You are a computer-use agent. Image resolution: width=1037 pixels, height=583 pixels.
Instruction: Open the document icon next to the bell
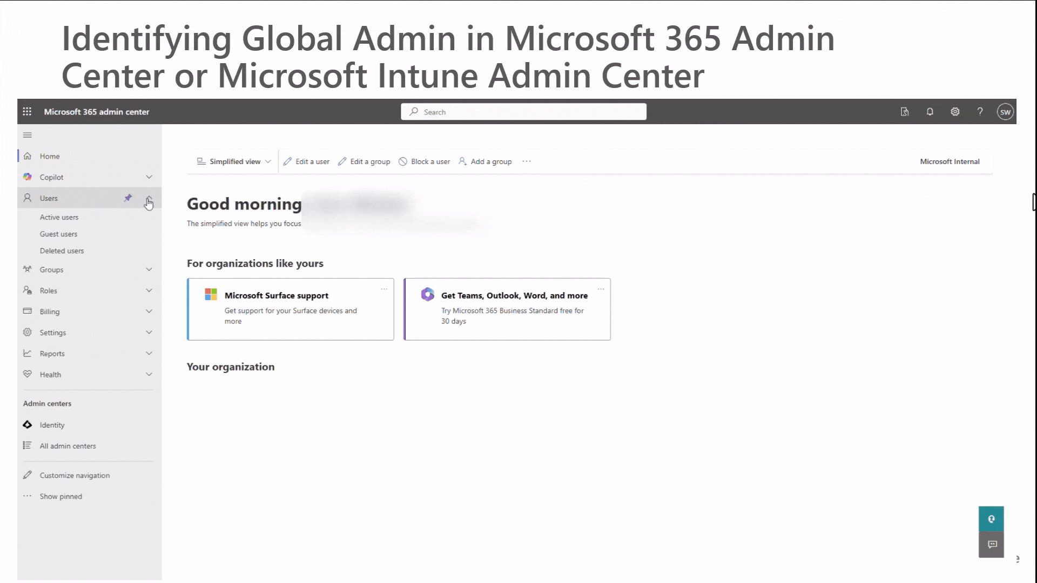(x=905, y=112)
